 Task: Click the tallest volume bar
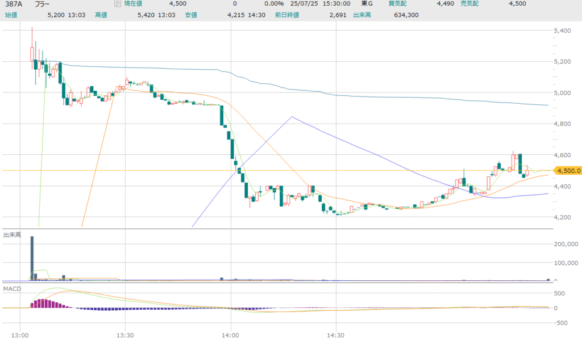(32, 259)
